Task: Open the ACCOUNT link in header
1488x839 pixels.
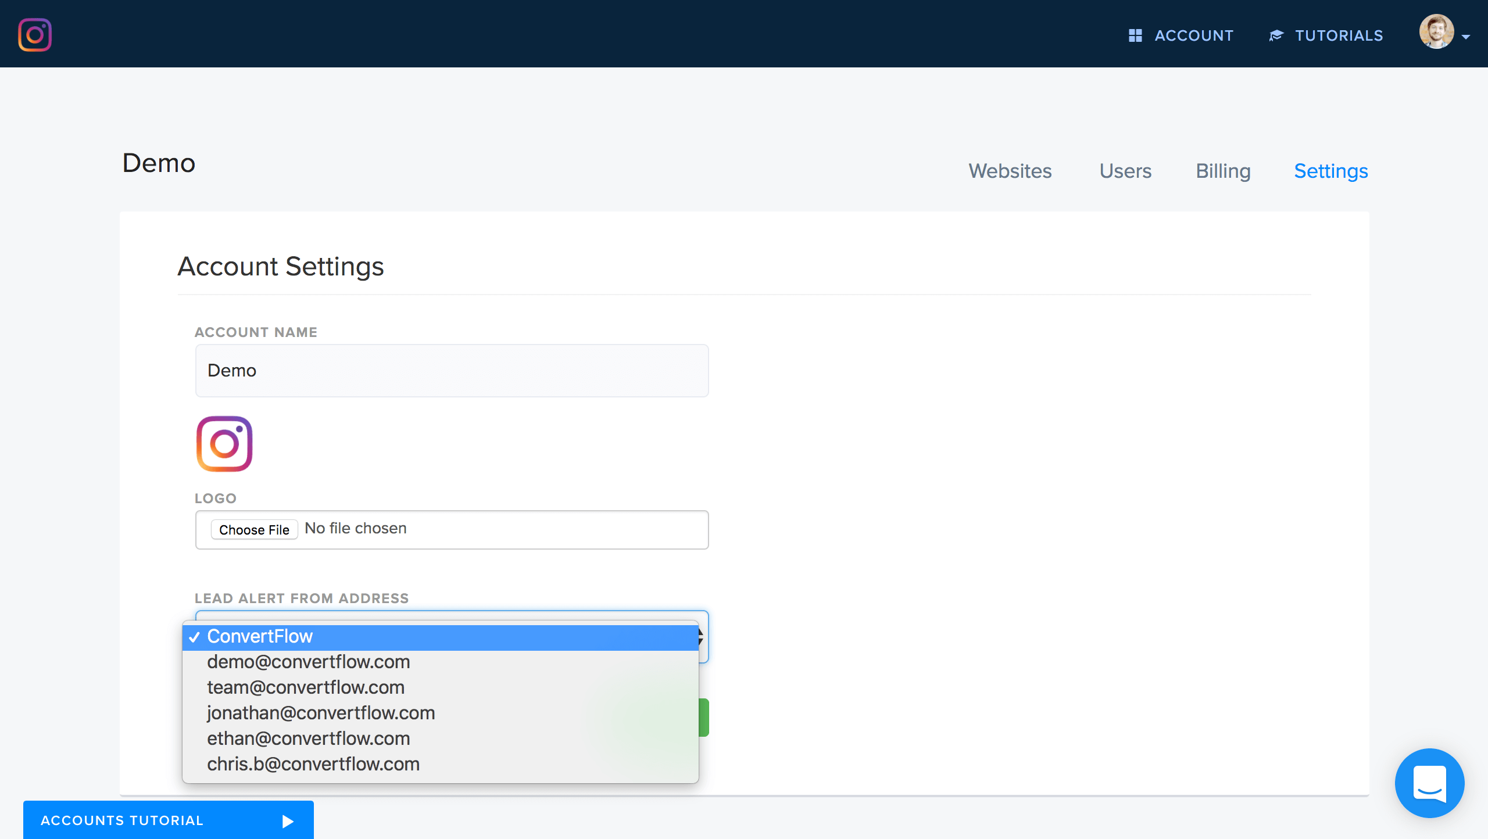Action: click(1193, 35)
